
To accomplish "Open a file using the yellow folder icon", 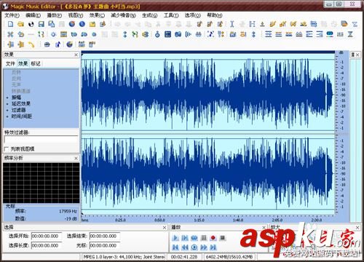I will pyautogui.click(x=21, y=24).
